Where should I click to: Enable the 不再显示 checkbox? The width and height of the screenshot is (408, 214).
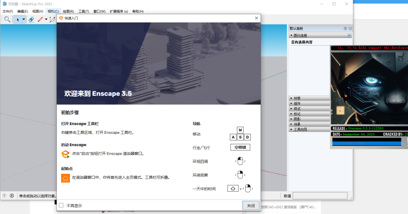(61, 205)
